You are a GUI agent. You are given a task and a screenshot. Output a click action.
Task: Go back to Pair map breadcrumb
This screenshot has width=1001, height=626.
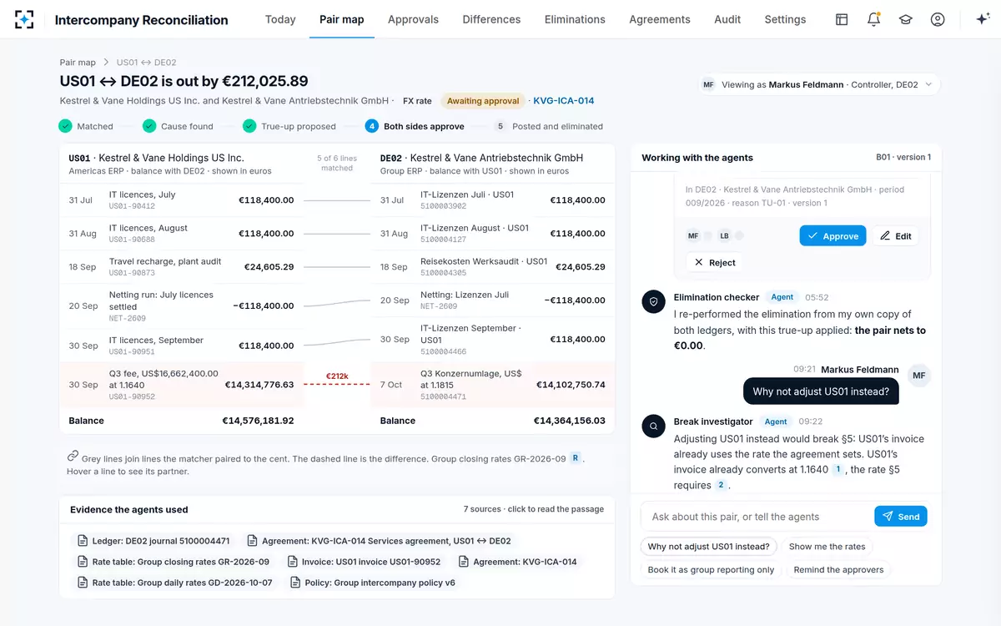point(78,63)
